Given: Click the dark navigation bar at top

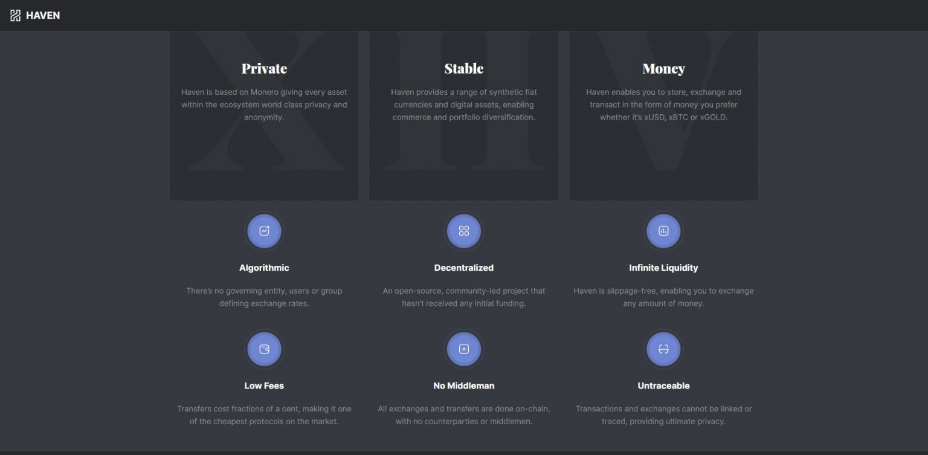Looking at the screenshot, I should pos(464,15).
